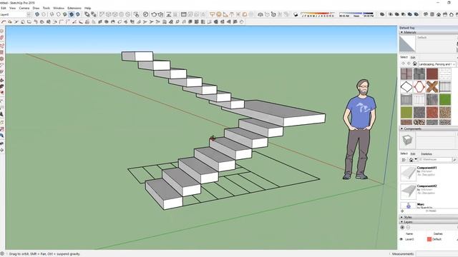Change Layer0 red color swatch

pyautogui.click(x=429, y=239)
